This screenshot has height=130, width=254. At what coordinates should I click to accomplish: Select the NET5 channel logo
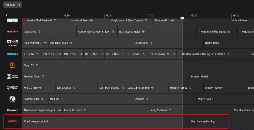coord(12,20)
